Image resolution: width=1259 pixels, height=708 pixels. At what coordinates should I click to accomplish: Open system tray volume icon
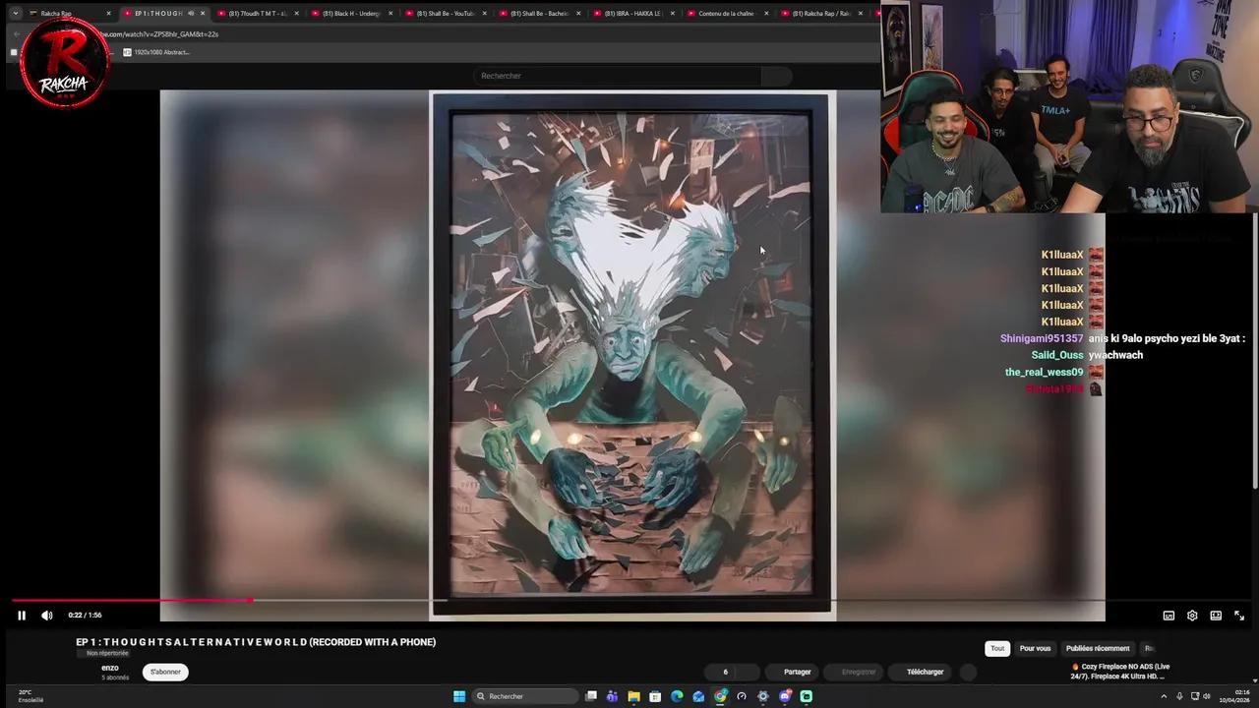[x=1207, y=696]
